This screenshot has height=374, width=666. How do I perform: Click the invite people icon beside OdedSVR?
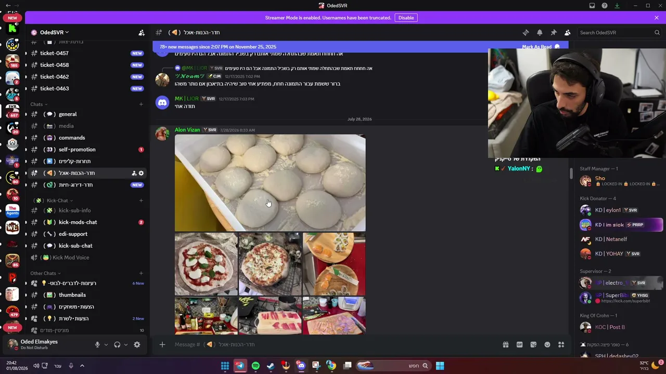click(142, 32)
